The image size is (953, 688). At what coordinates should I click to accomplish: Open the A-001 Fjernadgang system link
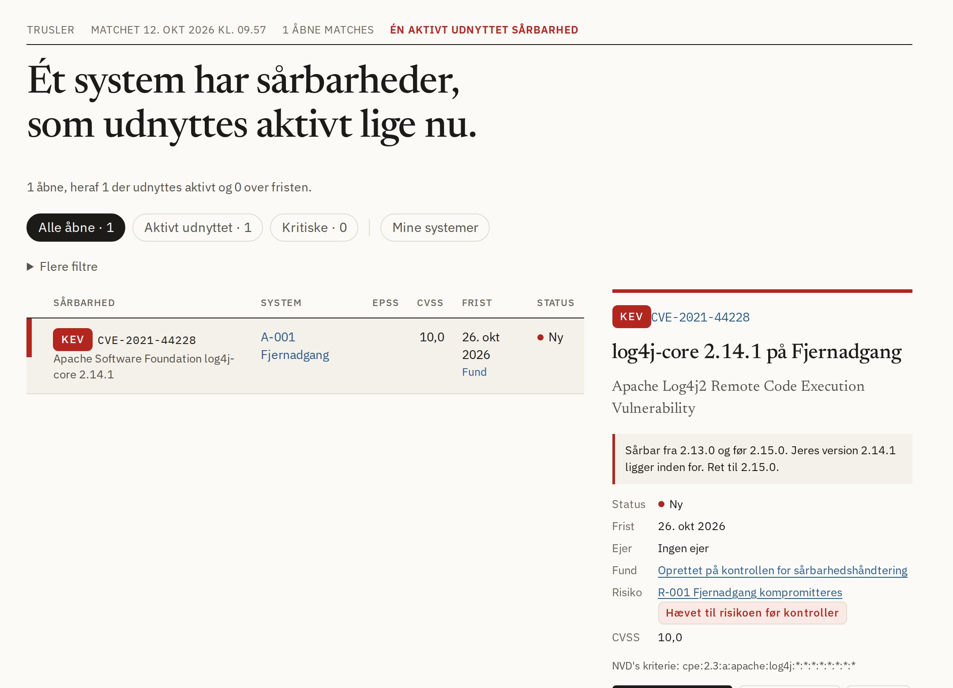pyautogui.click(x=295, y=346)
